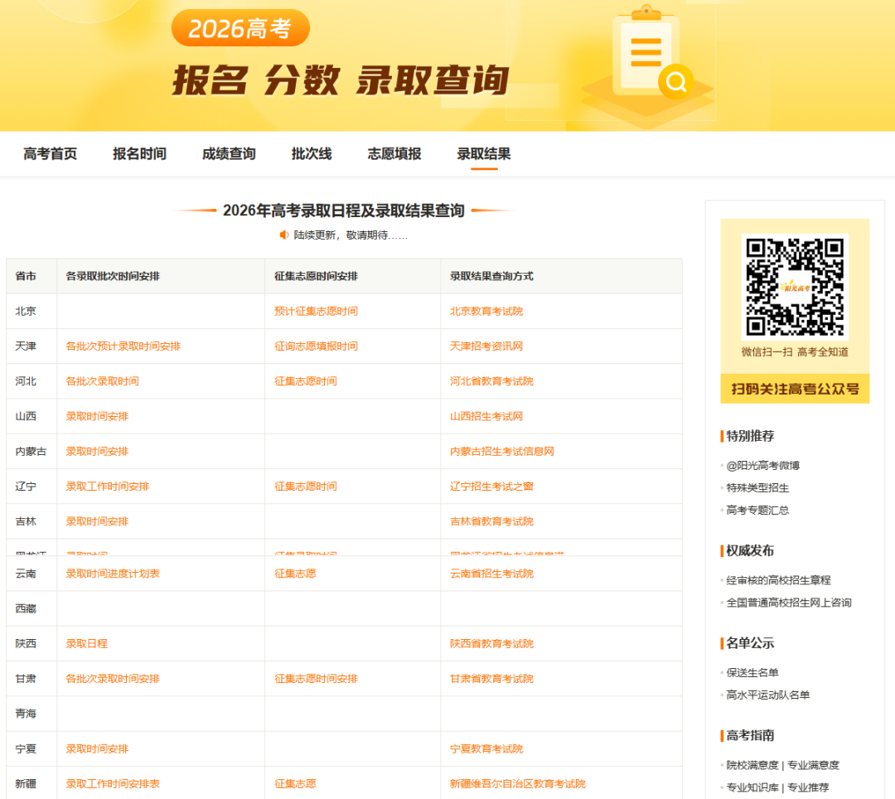Screen dimensions: 895x799
Task: Open 宁夏教育考试院 link
Action: pyautogui.click(x=486, y=748)
